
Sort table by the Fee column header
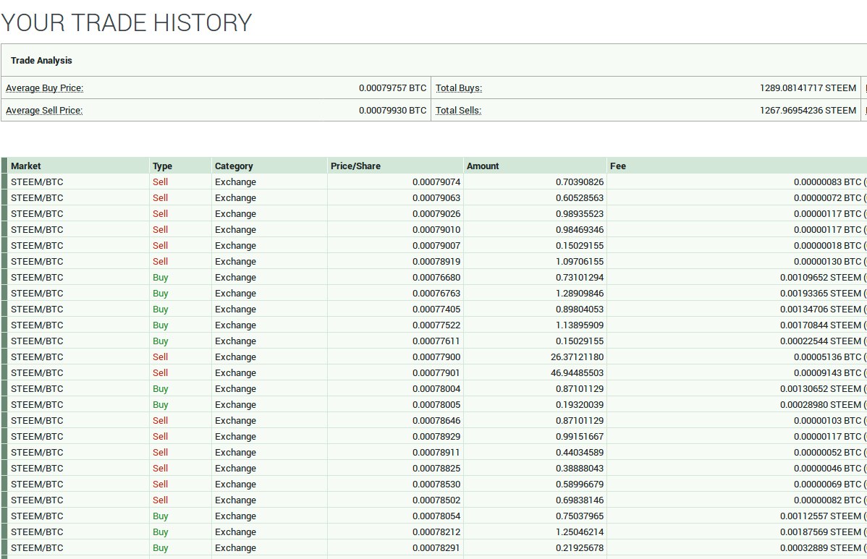coord(618,166)
